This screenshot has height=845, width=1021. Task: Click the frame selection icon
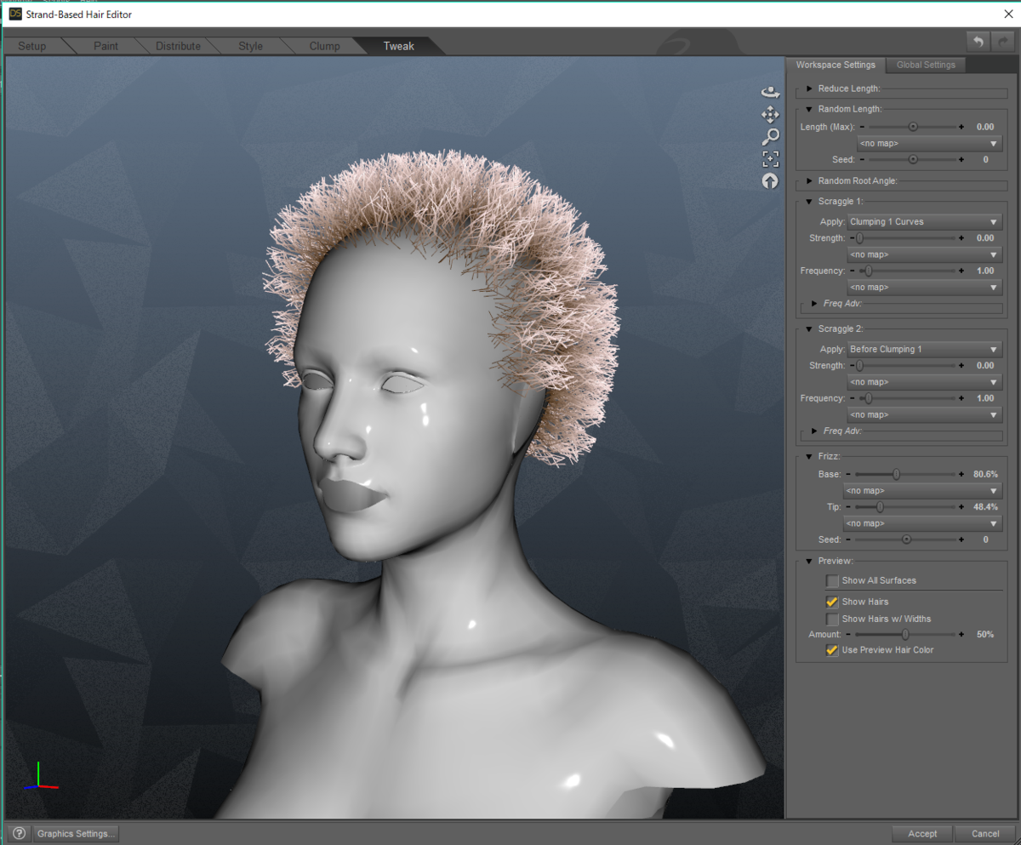tap(770, 158)
